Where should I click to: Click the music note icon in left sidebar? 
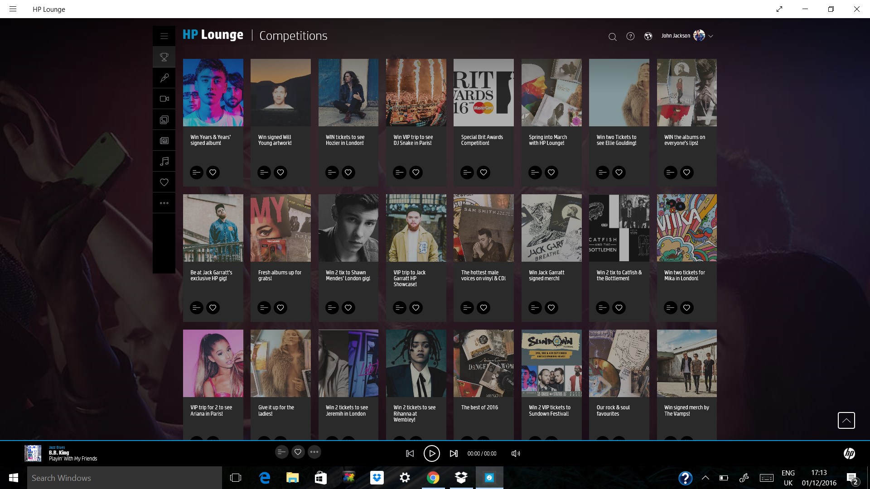coord(164,161)
